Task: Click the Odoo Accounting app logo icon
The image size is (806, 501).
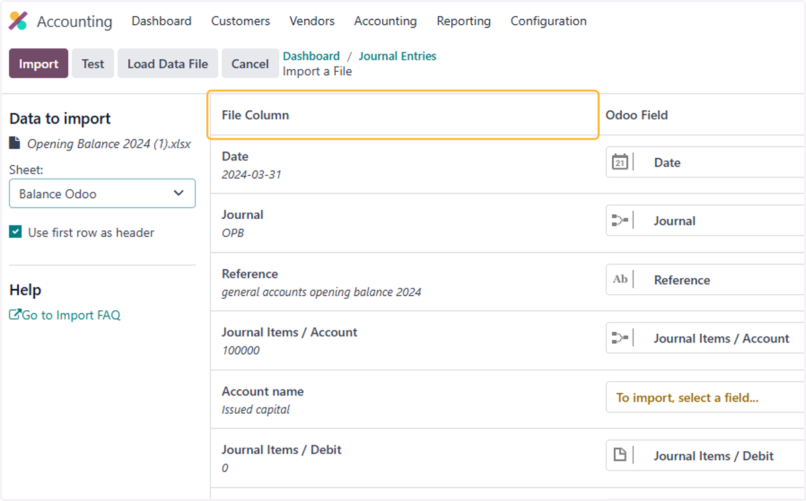Action: click(x=18, y=21)
